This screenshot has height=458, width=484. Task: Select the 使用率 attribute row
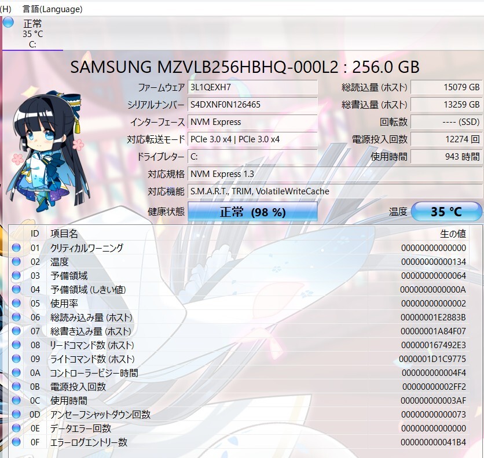[239, 303]
